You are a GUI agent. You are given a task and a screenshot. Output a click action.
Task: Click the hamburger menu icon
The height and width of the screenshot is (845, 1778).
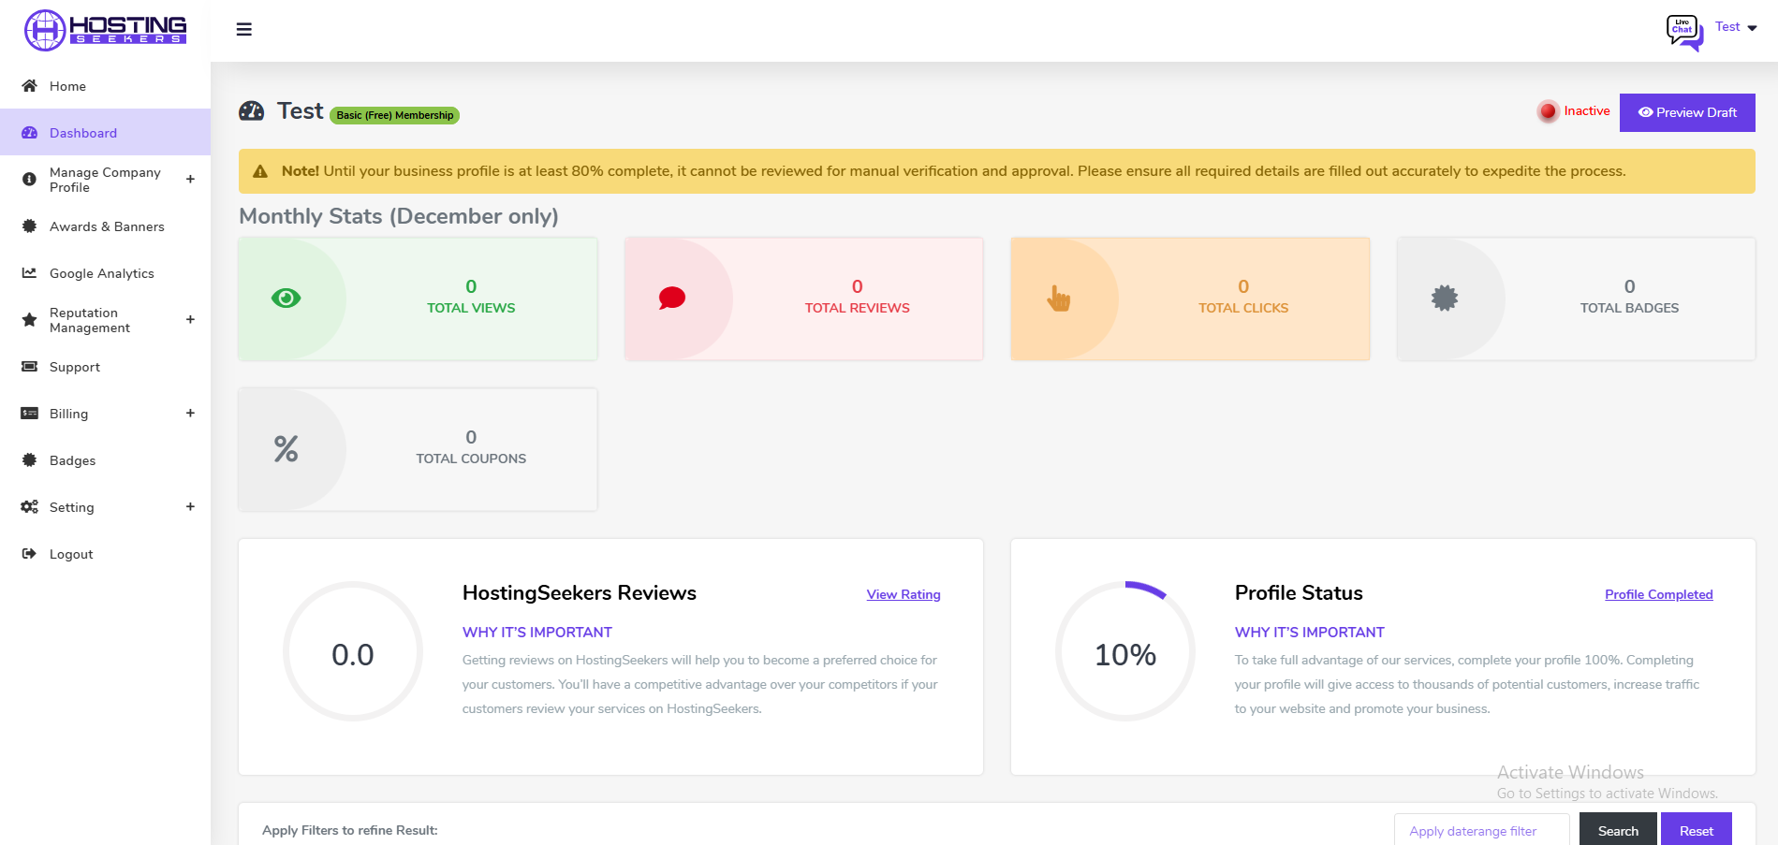click(243, 30)
